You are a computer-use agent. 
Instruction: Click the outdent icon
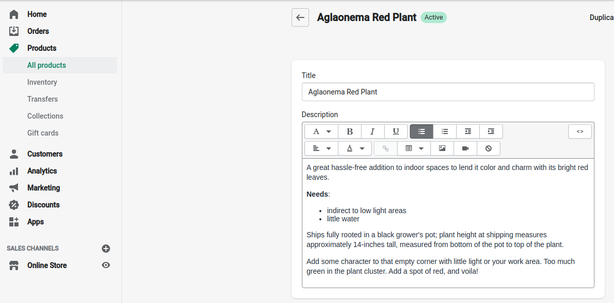click(467, 131)
